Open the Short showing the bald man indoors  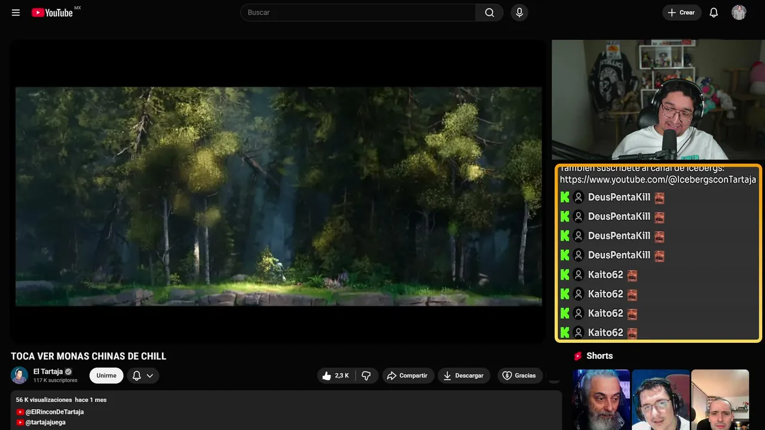click(x=720, y=400)
